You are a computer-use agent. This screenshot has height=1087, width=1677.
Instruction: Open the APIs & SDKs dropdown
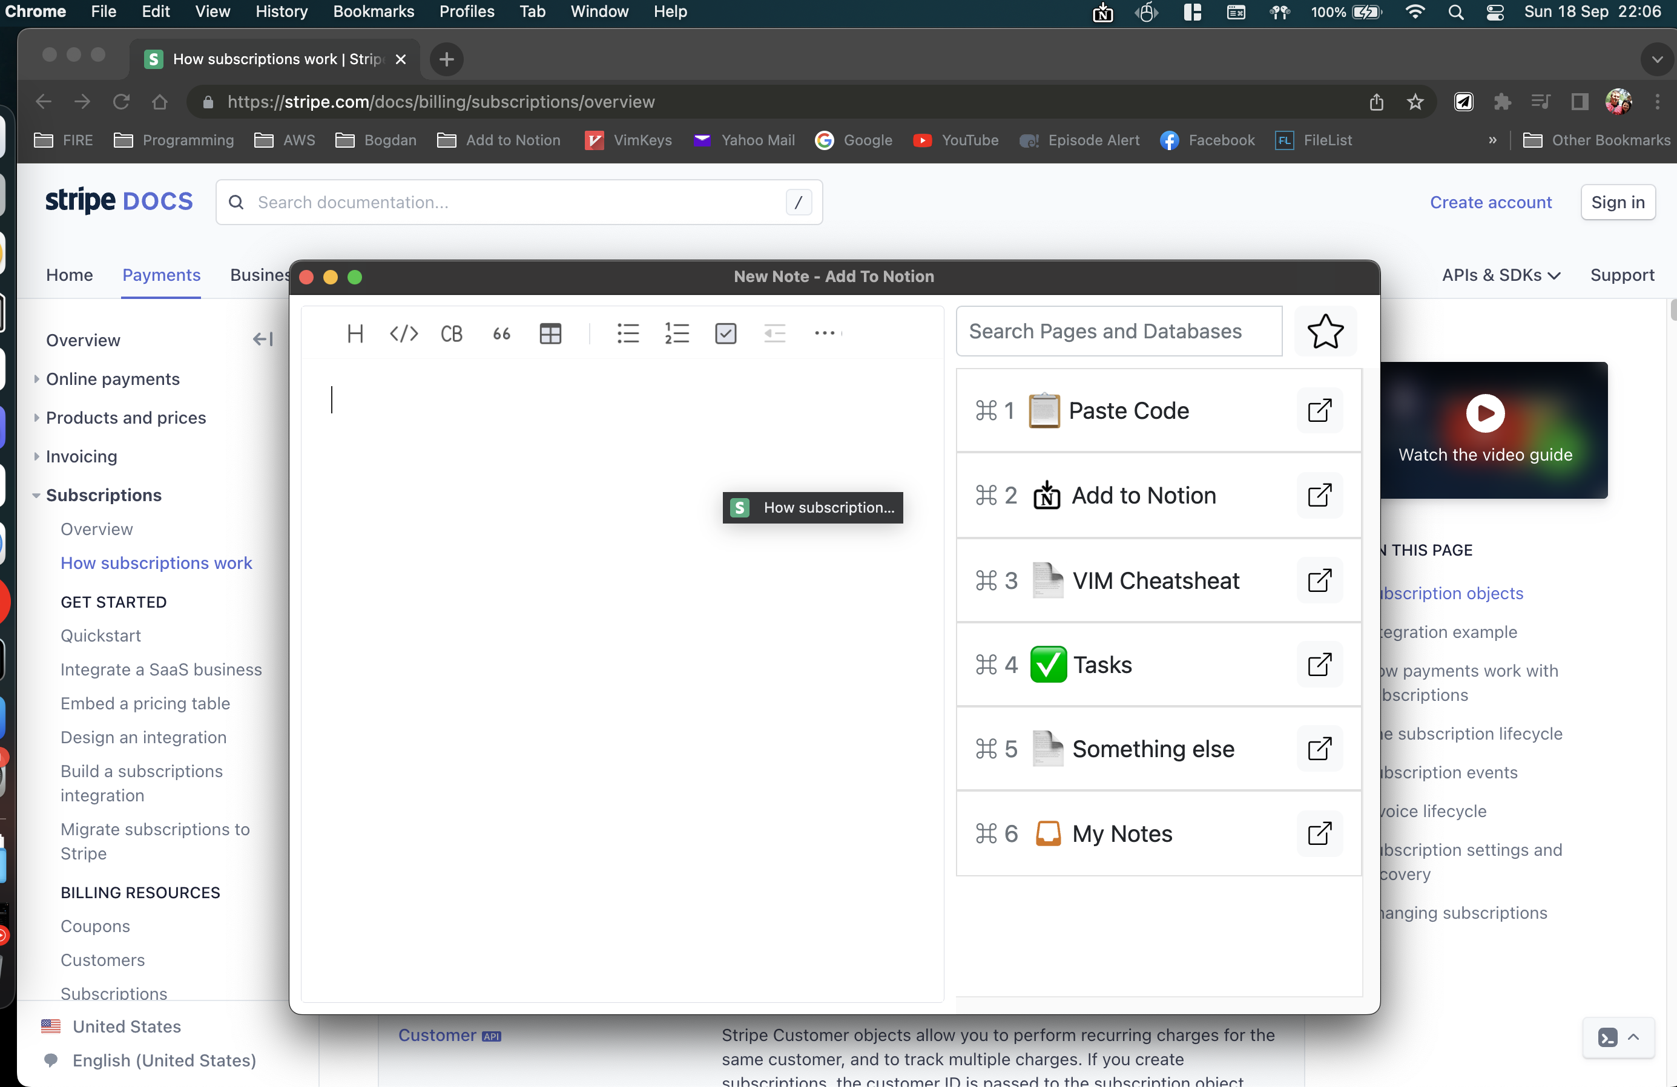[x=1501, y=275]
